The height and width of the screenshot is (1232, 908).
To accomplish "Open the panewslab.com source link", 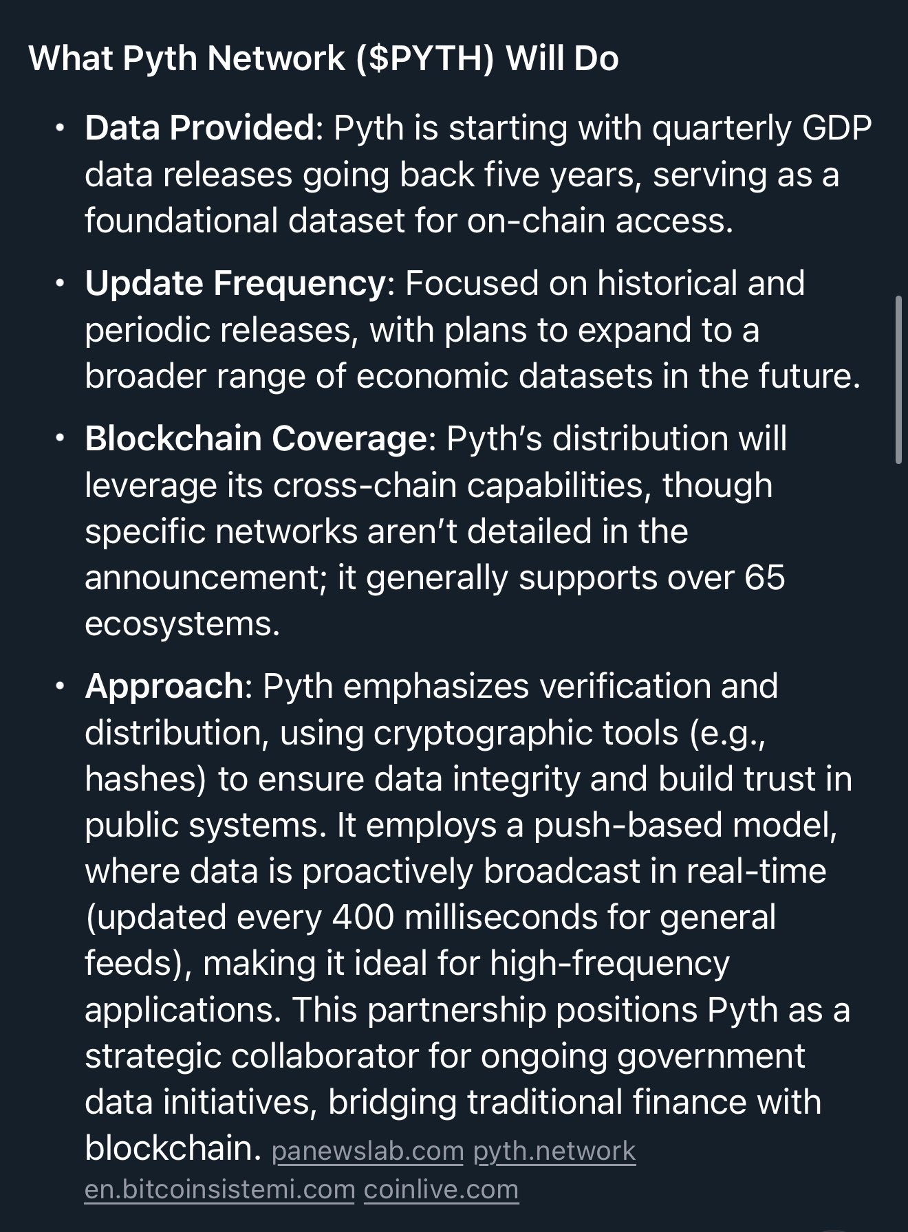I will [368, 1151].
